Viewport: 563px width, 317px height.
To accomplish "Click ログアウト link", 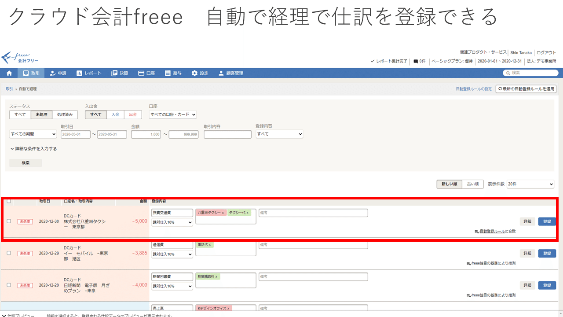I will 546,52.
